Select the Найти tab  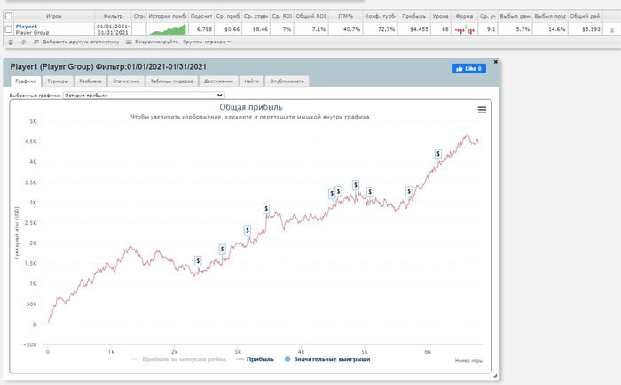click(251, 81)
